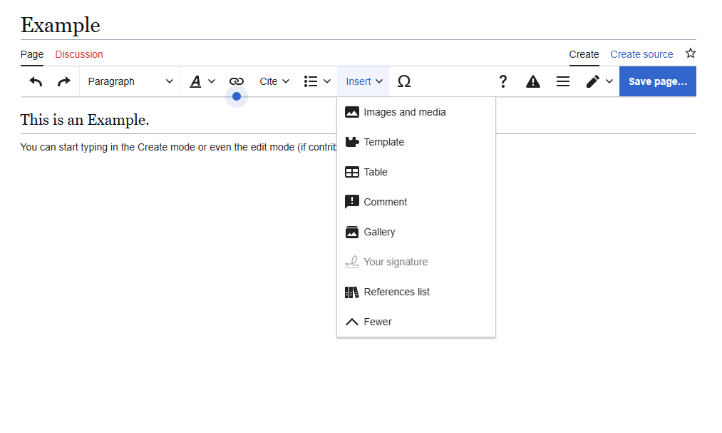Choose Template in the Insert menu

coord(383,142)
